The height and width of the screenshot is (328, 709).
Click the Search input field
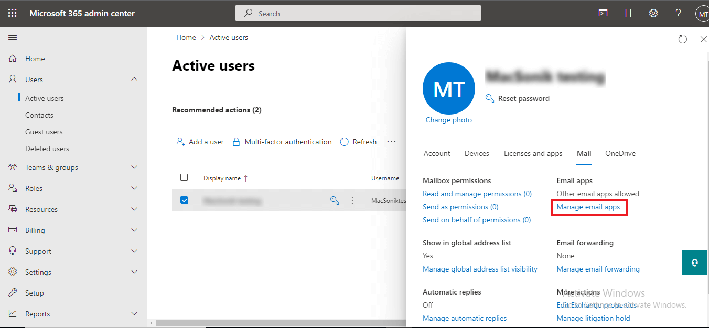pos(358,13)
